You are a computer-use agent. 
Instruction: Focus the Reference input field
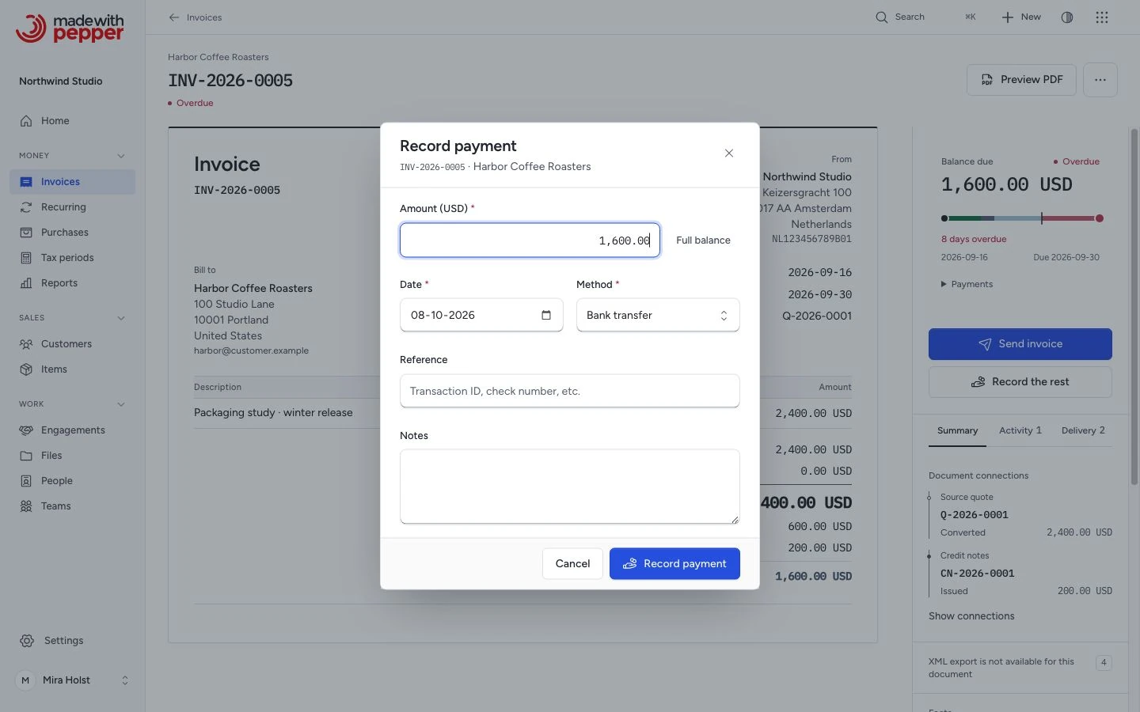tap(570, 391)
